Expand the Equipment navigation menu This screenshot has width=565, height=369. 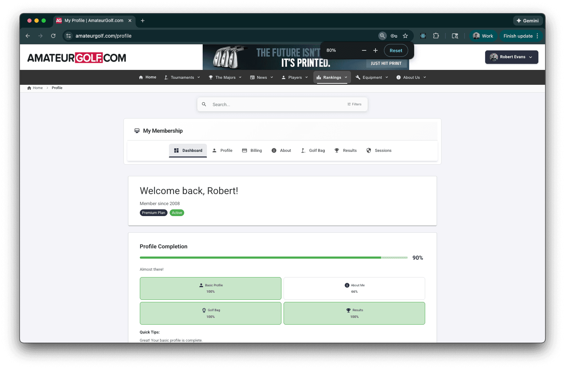372,77
